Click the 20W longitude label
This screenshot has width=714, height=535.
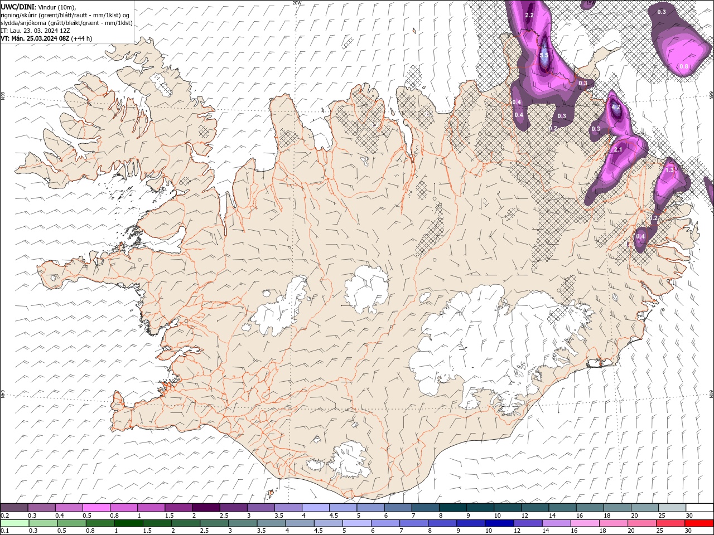[x=297, y=3]
